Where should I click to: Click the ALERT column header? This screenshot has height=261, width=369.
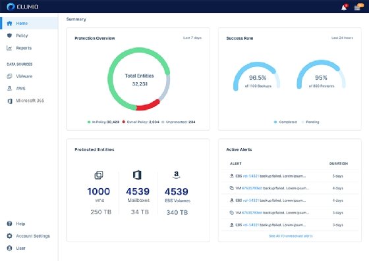[236, 164]
